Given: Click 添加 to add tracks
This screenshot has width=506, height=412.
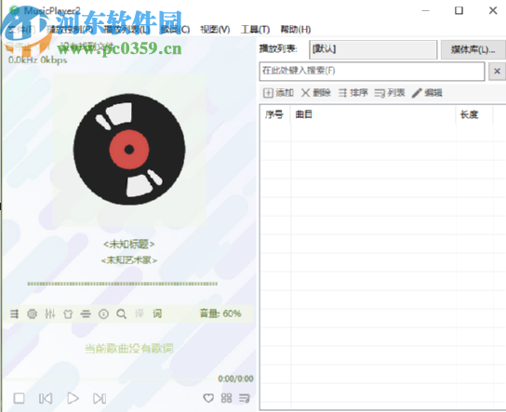Looking at the screenshot, I should click(x=278, y=93).
